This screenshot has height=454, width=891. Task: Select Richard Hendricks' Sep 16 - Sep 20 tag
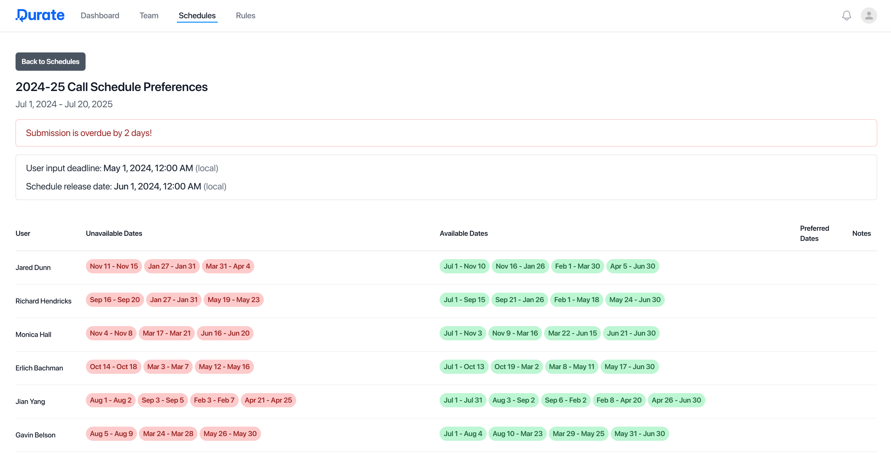click(x=115, y=300)
